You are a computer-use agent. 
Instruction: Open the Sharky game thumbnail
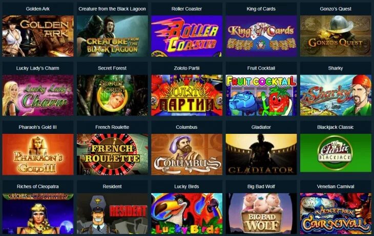click(x=336, y=96)
